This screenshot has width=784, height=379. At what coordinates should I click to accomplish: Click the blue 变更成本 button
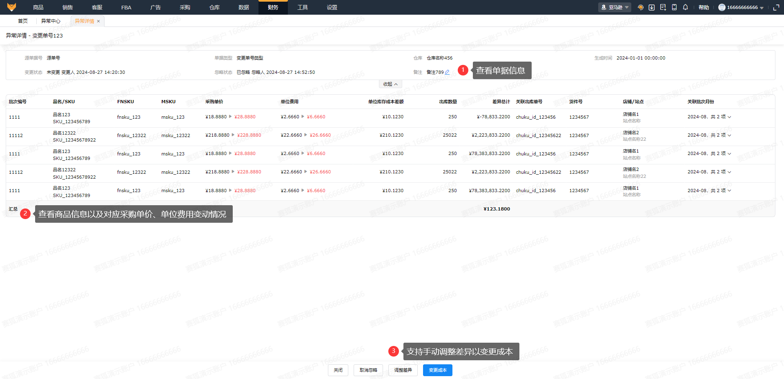[x=438, y=370]
